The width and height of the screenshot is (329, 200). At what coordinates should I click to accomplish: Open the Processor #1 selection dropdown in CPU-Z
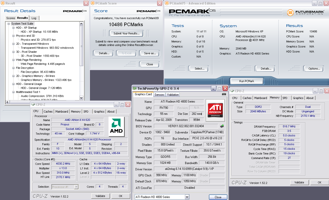click(x=76, y=187)
